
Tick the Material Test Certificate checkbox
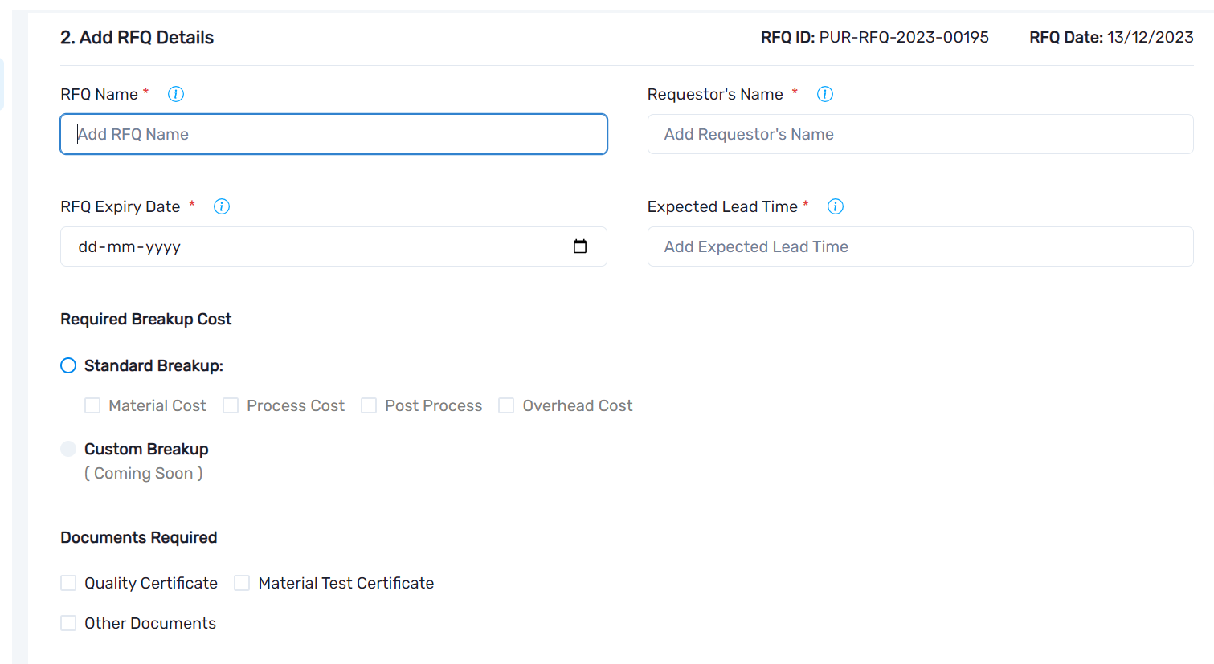coord(242,583)
